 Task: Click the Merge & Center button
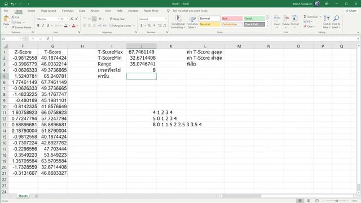(x=120, y=26)
